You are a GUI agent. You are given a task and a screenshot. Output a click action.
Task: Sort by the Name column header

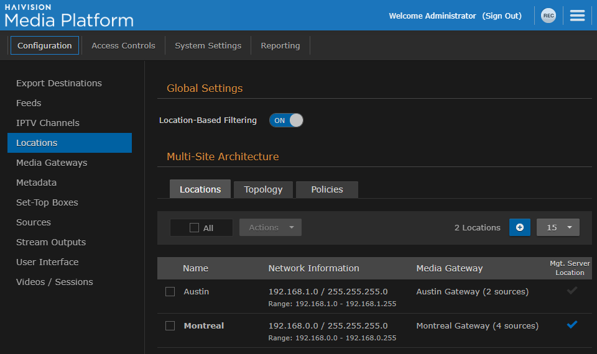(x=195, y=268)
